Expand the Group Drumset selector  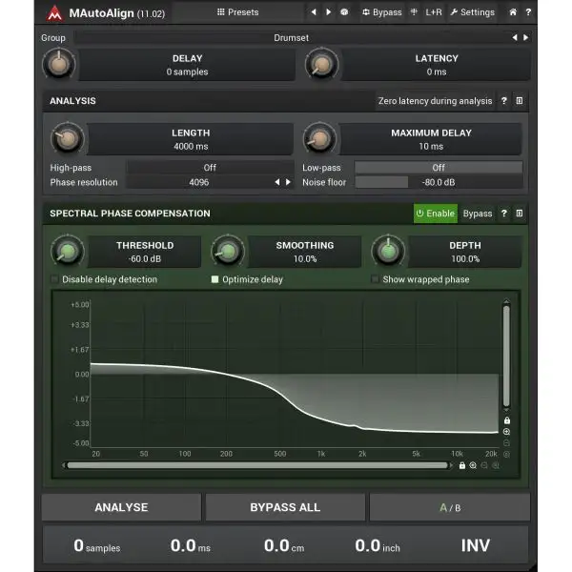coord(291,38)
